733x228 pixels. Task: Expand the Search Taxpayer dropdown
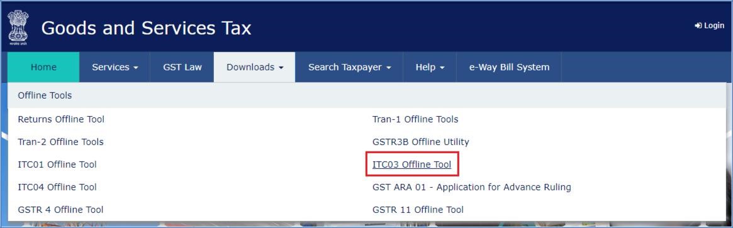point(349,67)
